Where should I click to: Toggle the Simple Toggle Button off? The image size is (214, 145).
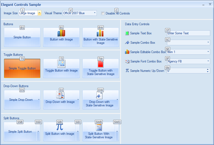(22, 68)
